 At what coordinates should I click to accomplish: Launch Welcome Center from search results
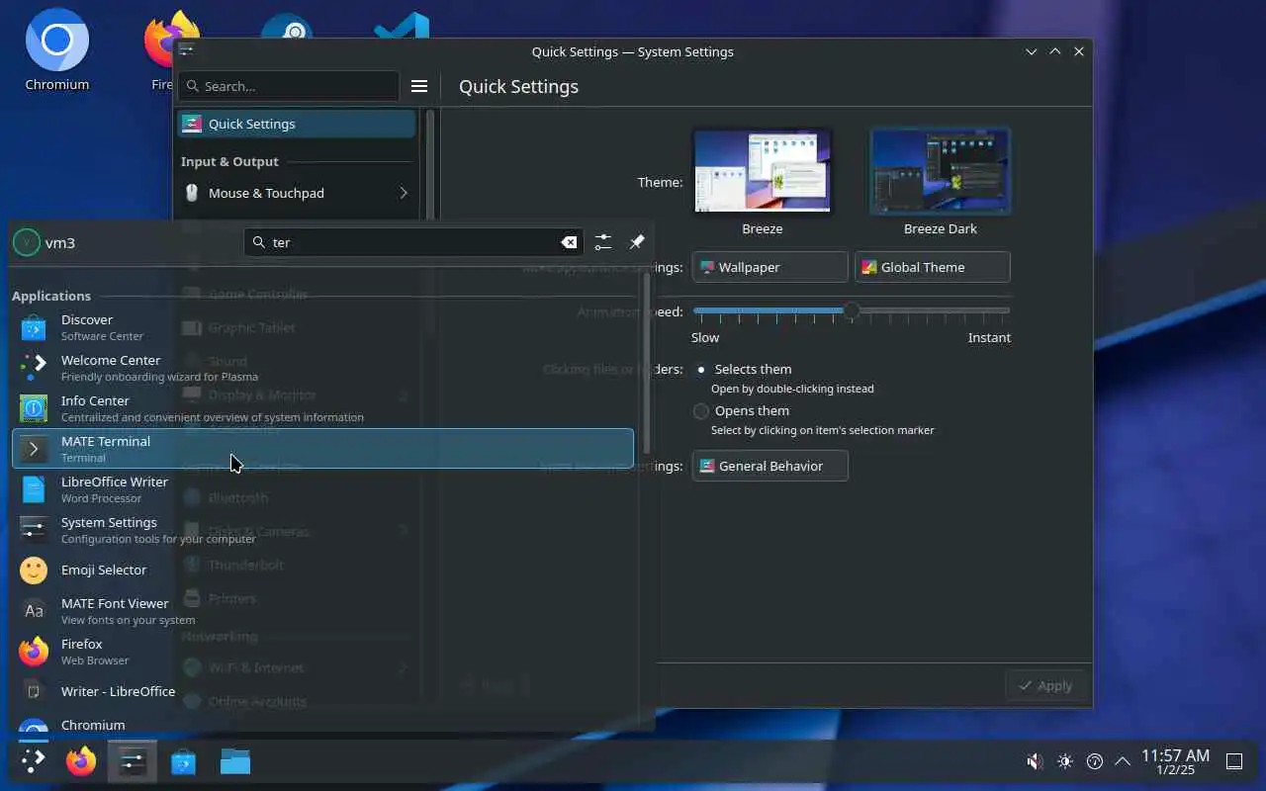tap(322, 368)
